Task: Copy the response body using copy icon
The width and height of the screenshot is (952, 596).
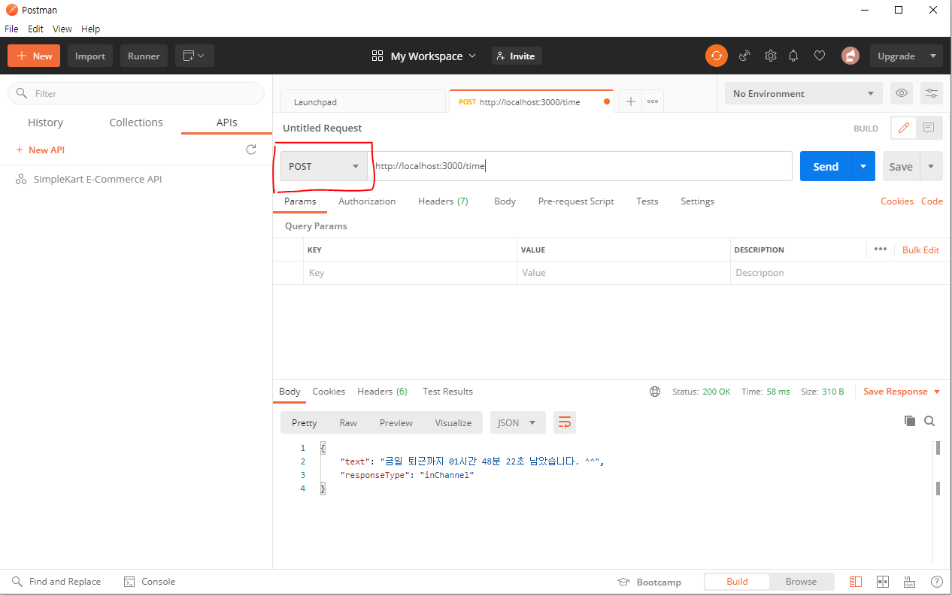Action: 909,421
